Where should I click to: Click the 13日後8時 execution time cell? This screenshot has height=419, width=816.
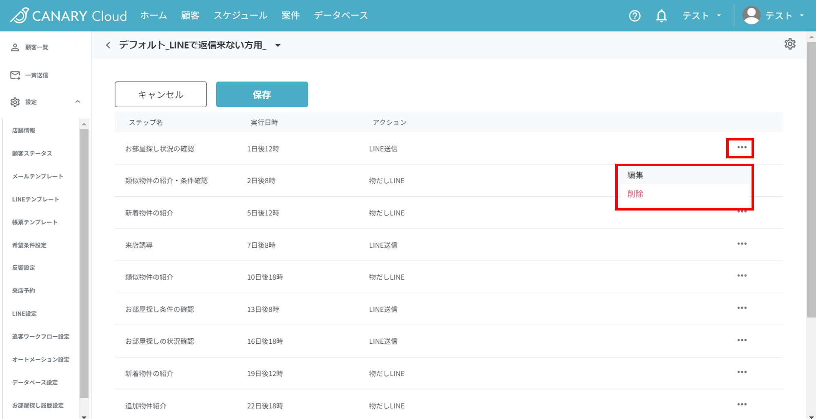coord(263,309)
